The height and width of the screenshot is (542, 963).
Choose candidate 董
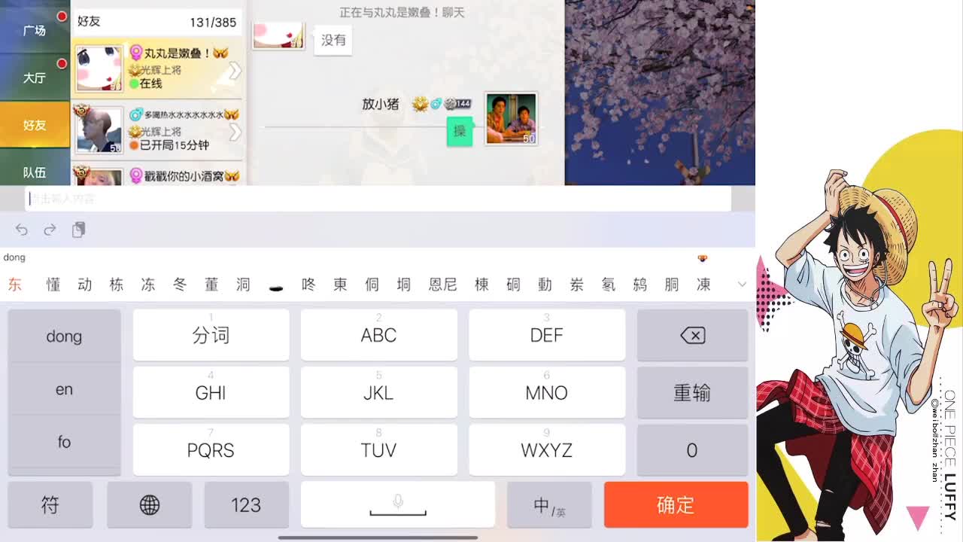coord(211,285)
